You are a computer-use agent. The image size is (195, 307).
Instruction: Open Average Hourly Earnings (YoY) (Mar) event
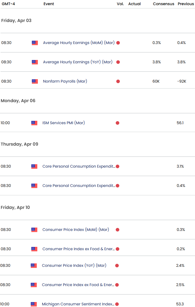click(78, 62)
